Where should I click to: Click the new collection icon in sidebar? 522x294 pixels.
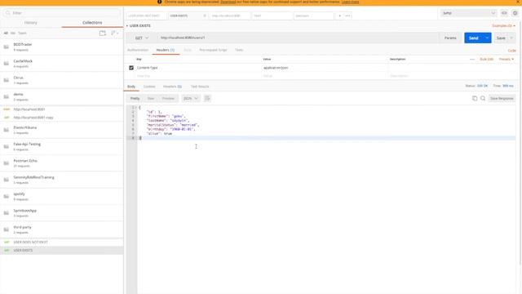[103, 33]
